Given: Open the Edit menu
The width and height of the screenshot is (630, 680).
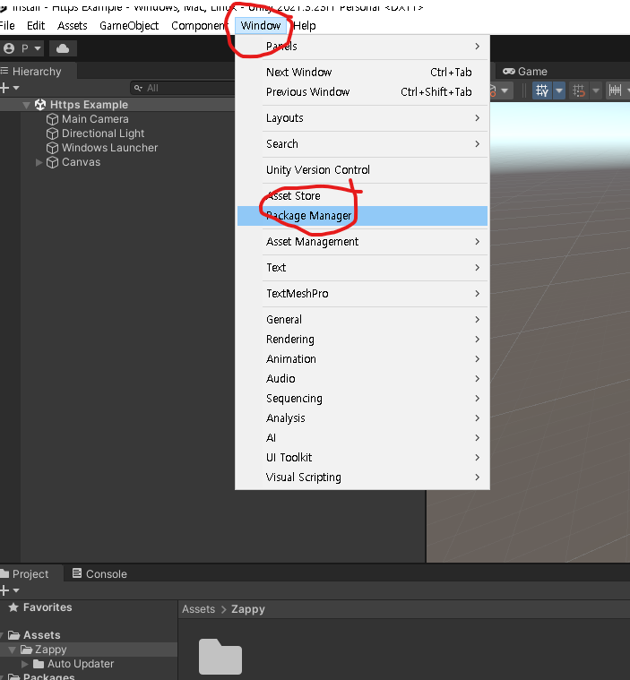Looking at the screenshot, I should [36, 26].
